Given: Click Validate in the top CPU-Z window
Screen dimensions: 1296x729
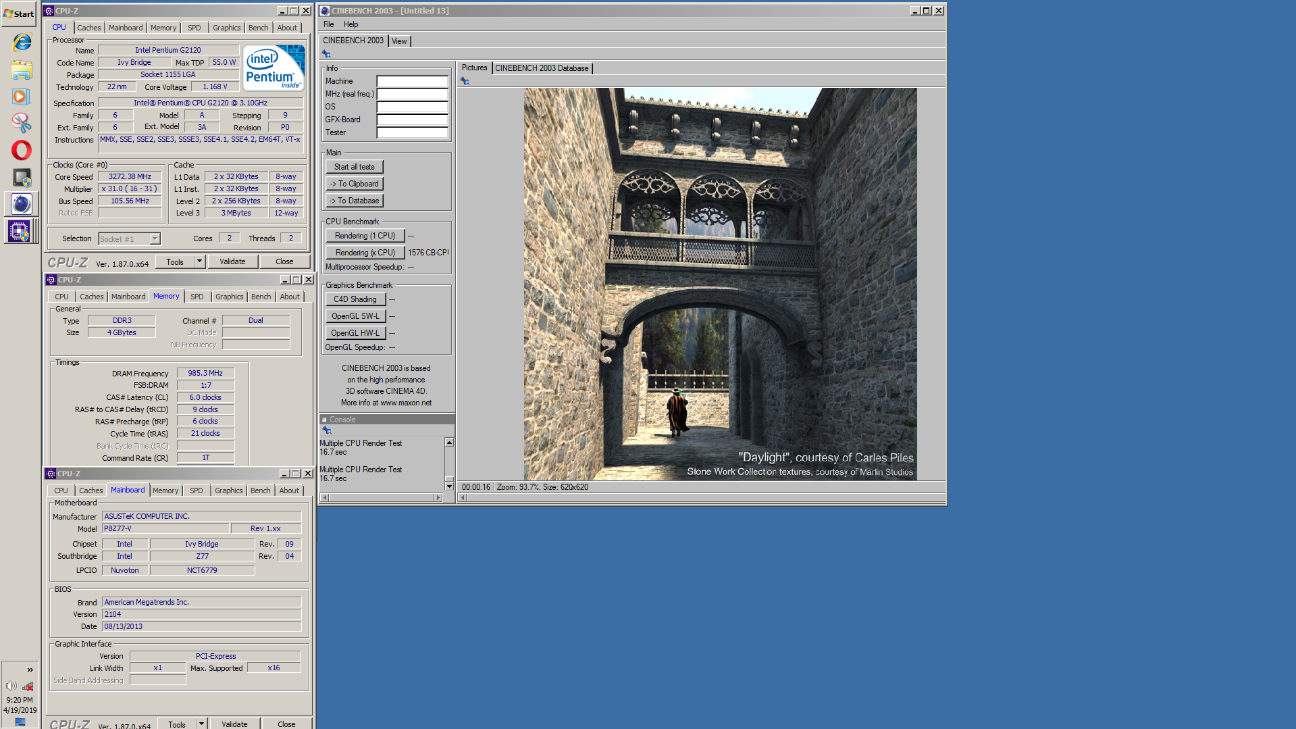Looking at the screenshot, I should pyautogui.click(x=232, y=261).
